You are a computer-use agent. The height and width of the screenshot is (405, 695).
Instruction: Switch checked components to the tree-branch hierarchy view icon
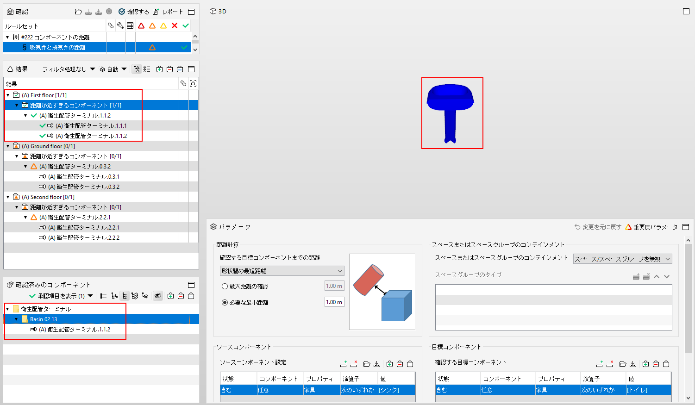tap(114, 296)
